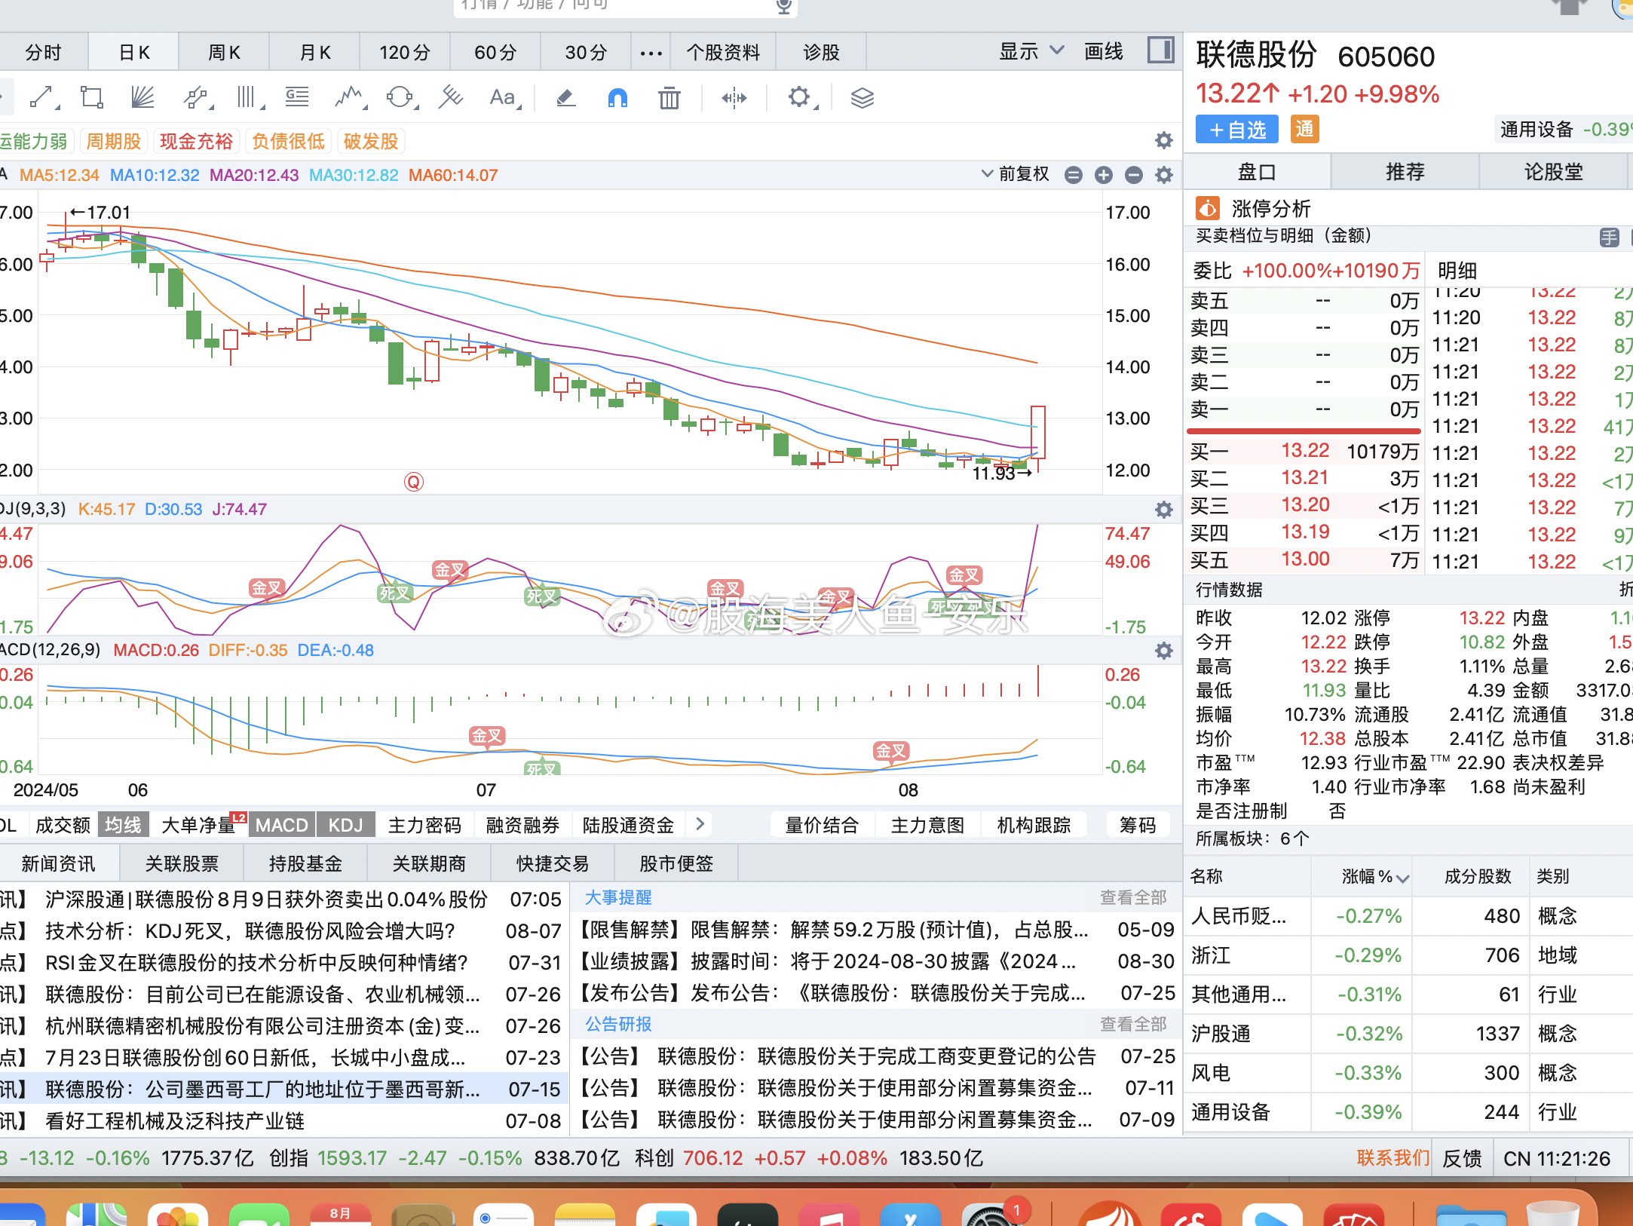Screen dimensions: 1633x1226
Task: Toggle the KDJ indicator button
Action: [346, 825]
